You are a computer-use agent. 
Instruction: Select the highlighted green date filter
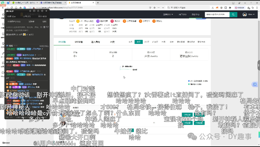[x=139, y=42]
